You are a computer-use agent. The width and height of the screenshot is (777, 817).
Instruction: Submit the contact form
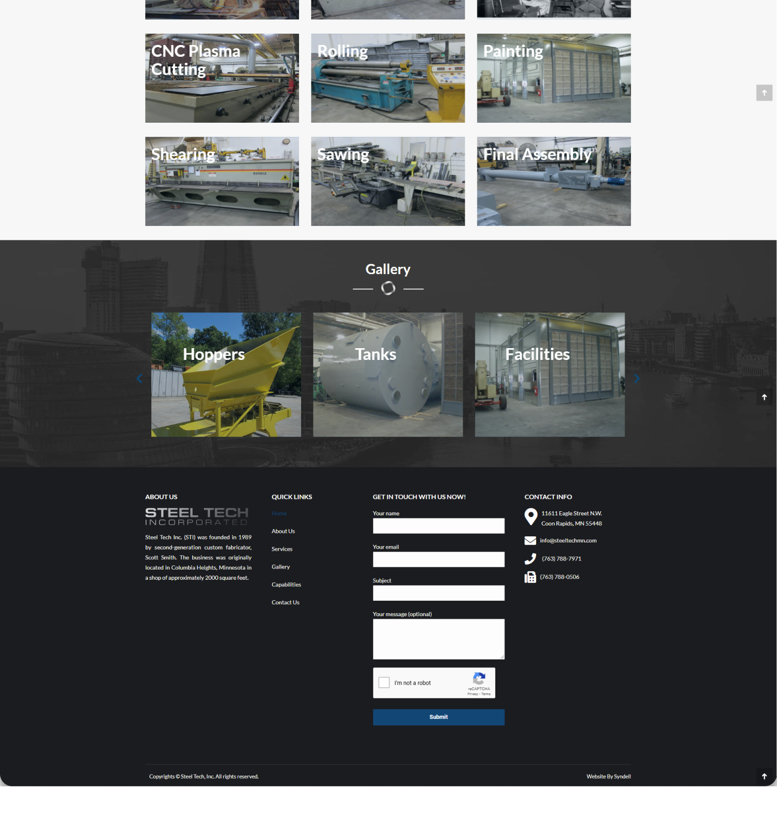tap(439, 717)
